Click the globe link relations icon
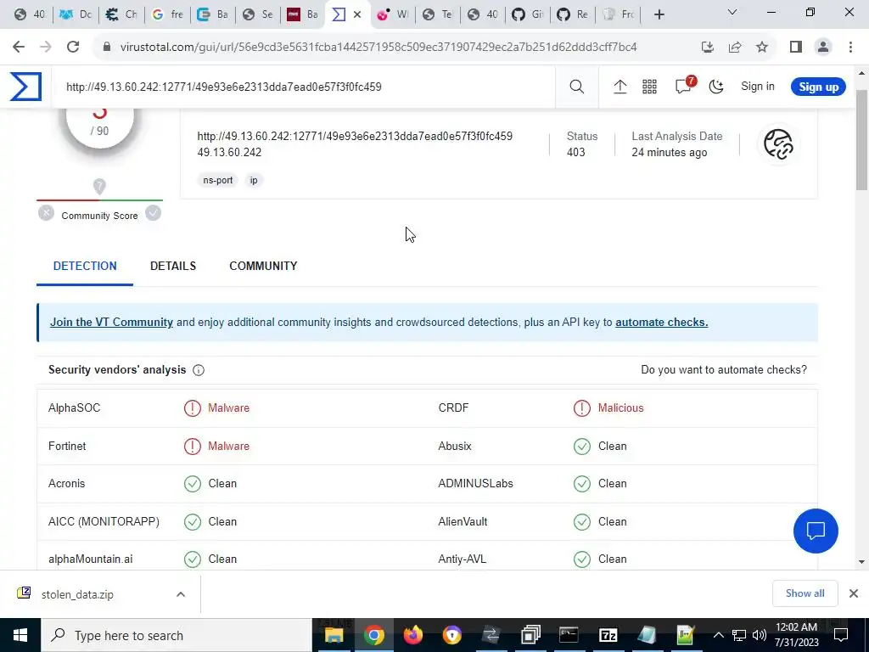The width and height of the screenshot is (869, 652). pos(779,144)
